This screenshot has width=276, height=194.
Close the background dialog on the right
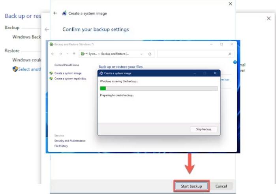coord(268,18)
